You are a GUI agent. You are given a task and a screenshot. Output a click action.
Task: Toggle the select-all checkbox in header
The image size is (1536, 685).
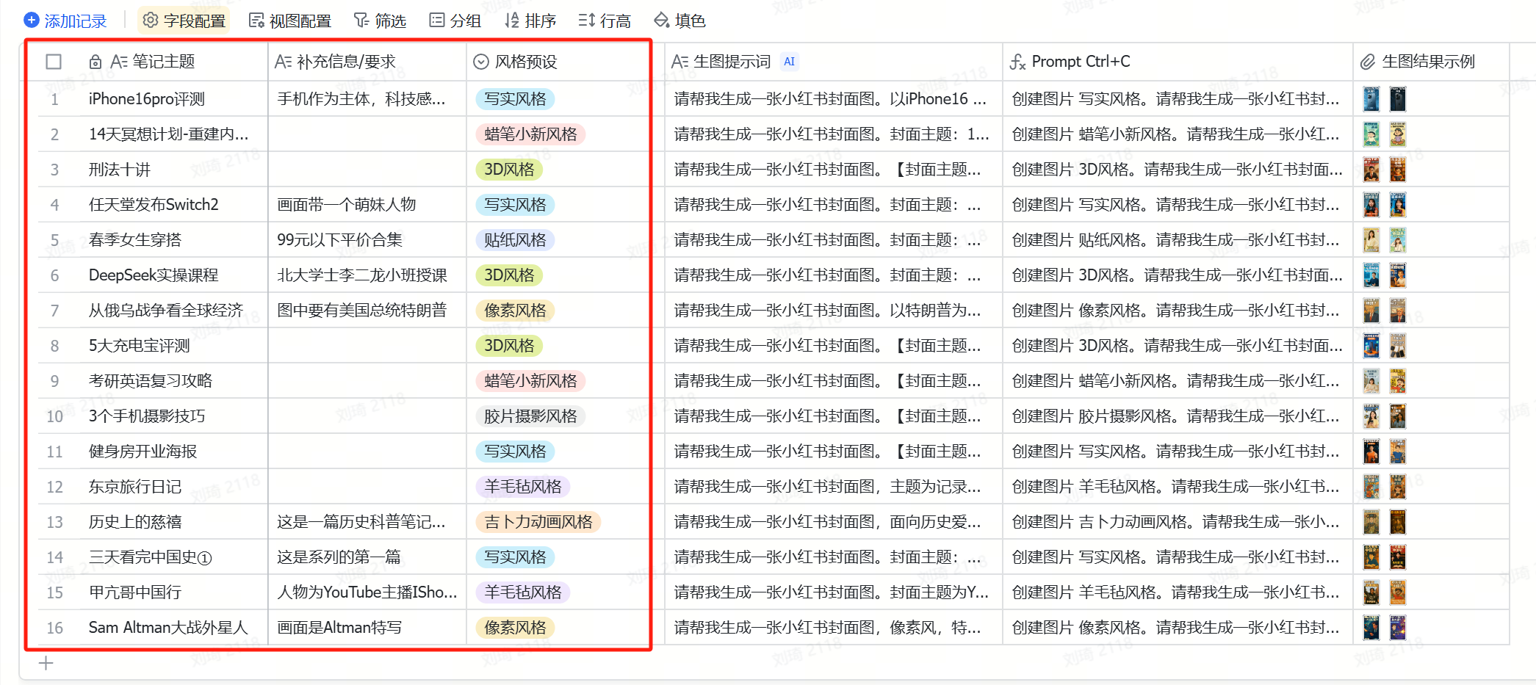(x=54, y=62)
